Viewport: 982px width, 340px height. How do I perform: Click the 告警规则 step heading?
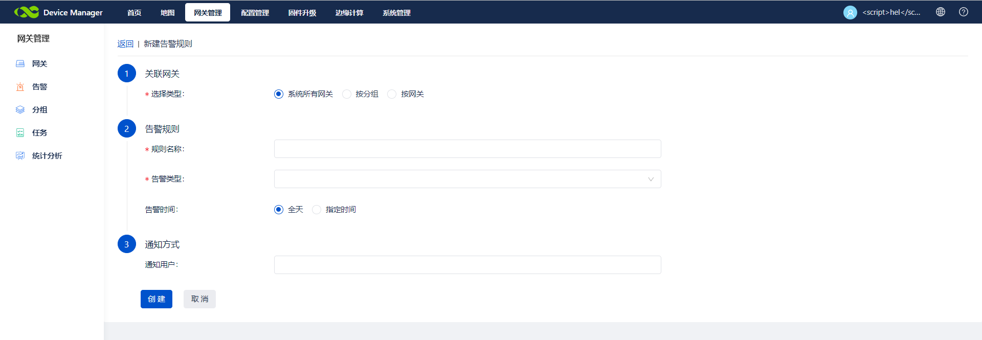click(162, 129)
